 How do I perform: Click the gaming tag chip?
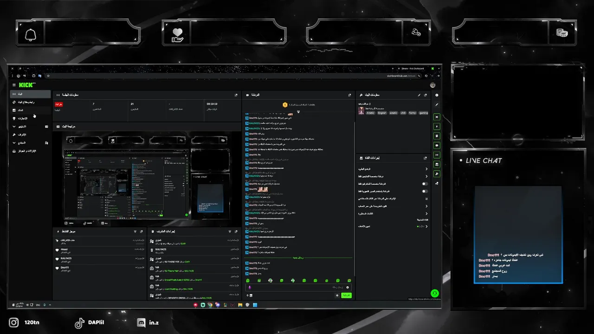(424, 113)
